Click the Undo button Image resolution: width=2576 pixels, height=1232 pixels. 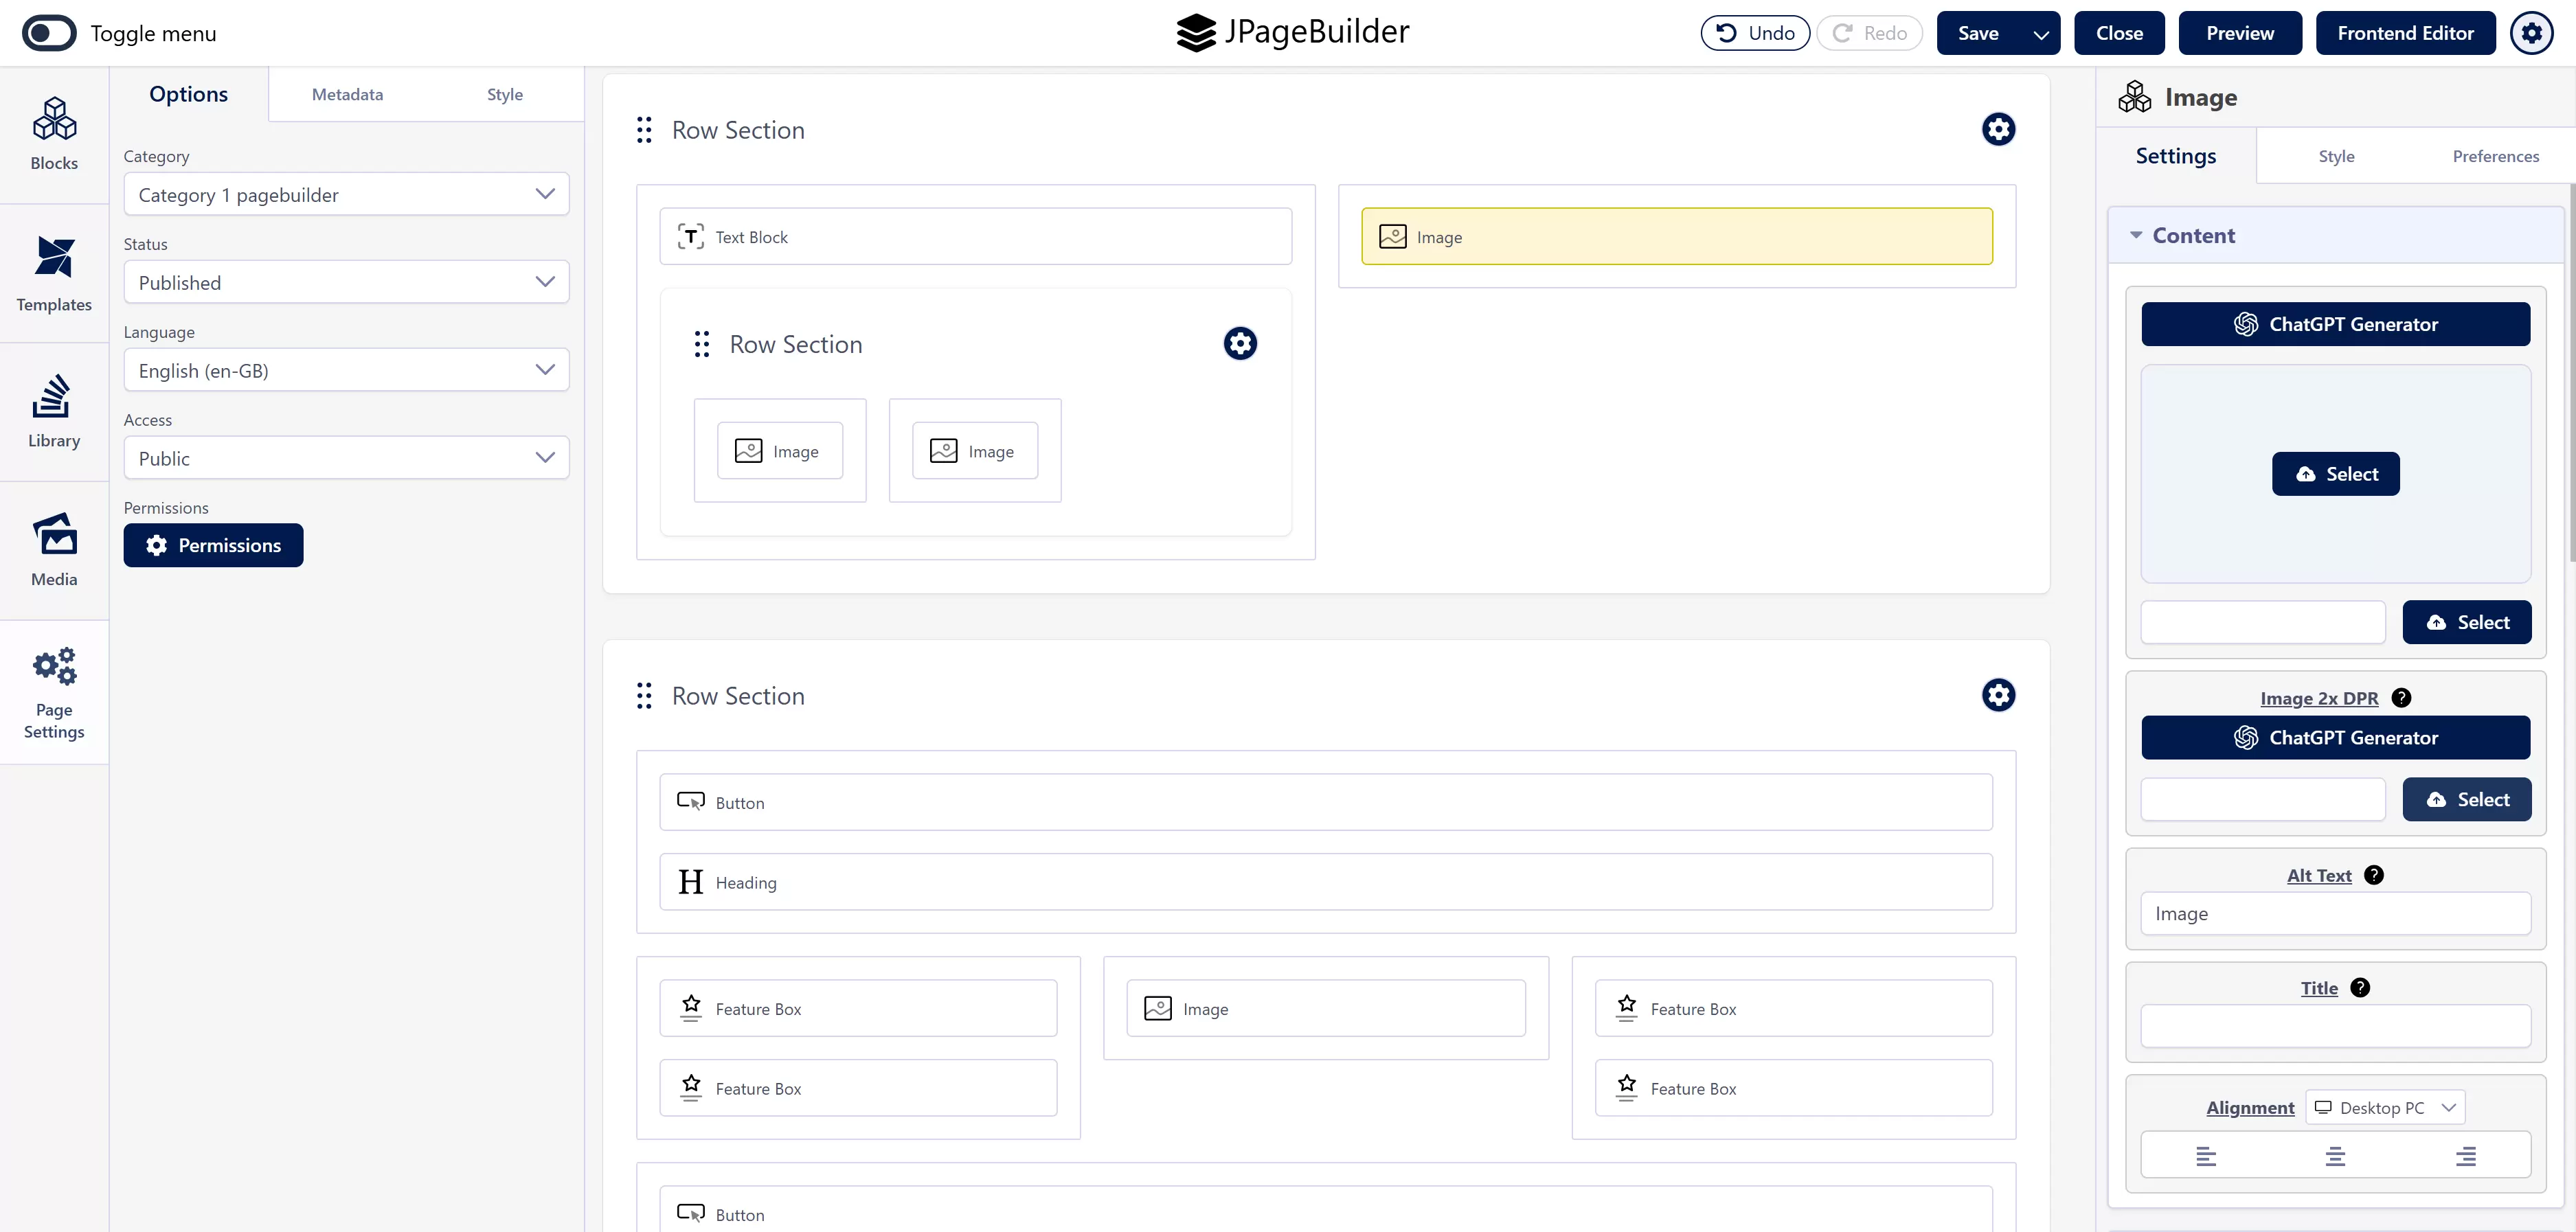[x=1755, y=33]
